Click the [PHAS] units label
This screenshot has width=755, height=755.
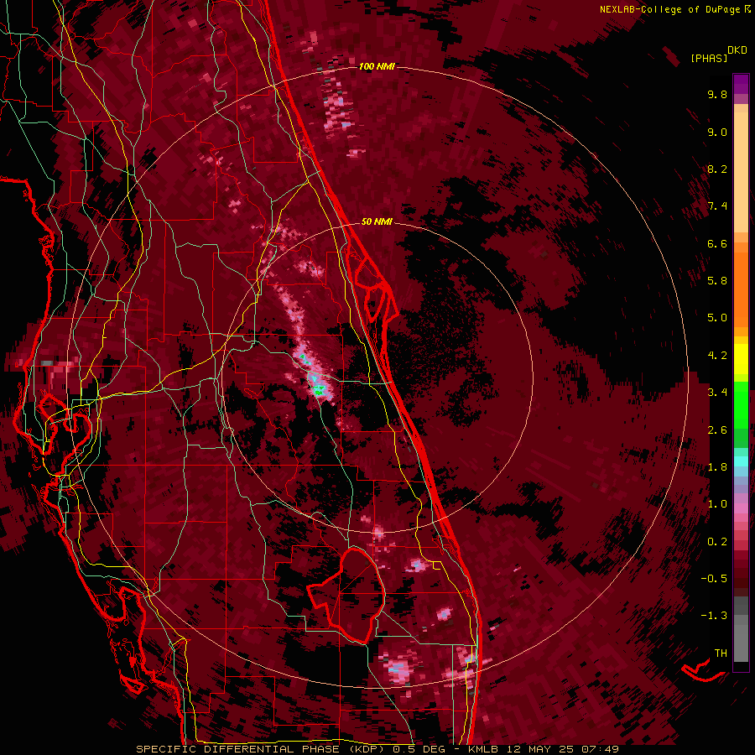pyautogui.click(x=709, y=58)
